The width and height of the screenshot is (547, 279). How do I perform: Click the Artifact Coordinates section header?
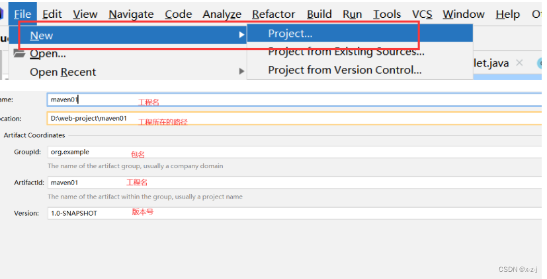coord(34,135)
